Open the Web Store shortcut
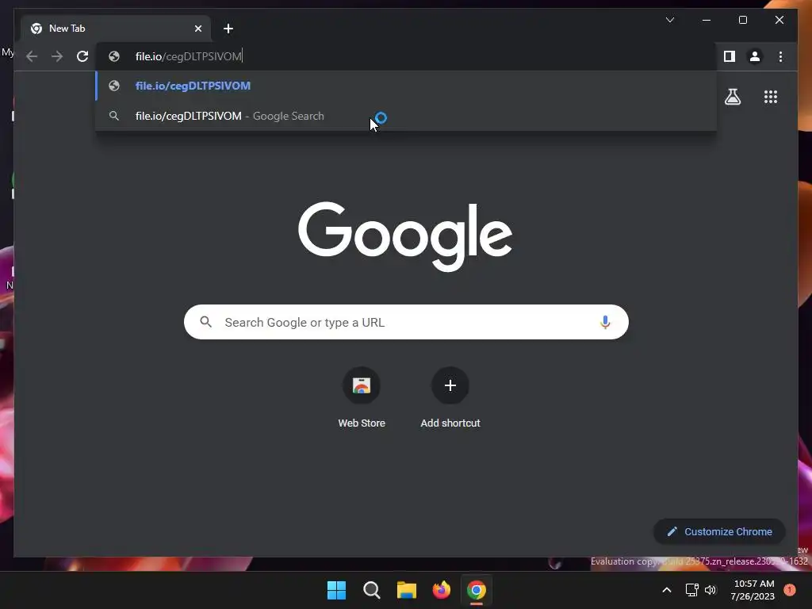The image size is (812, 609). (362, 398)
